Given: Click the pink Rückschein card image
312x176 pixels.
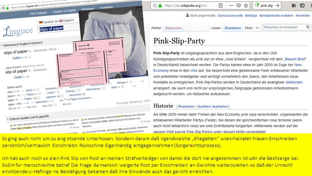Looking at the screenshot, I should 82,68.
